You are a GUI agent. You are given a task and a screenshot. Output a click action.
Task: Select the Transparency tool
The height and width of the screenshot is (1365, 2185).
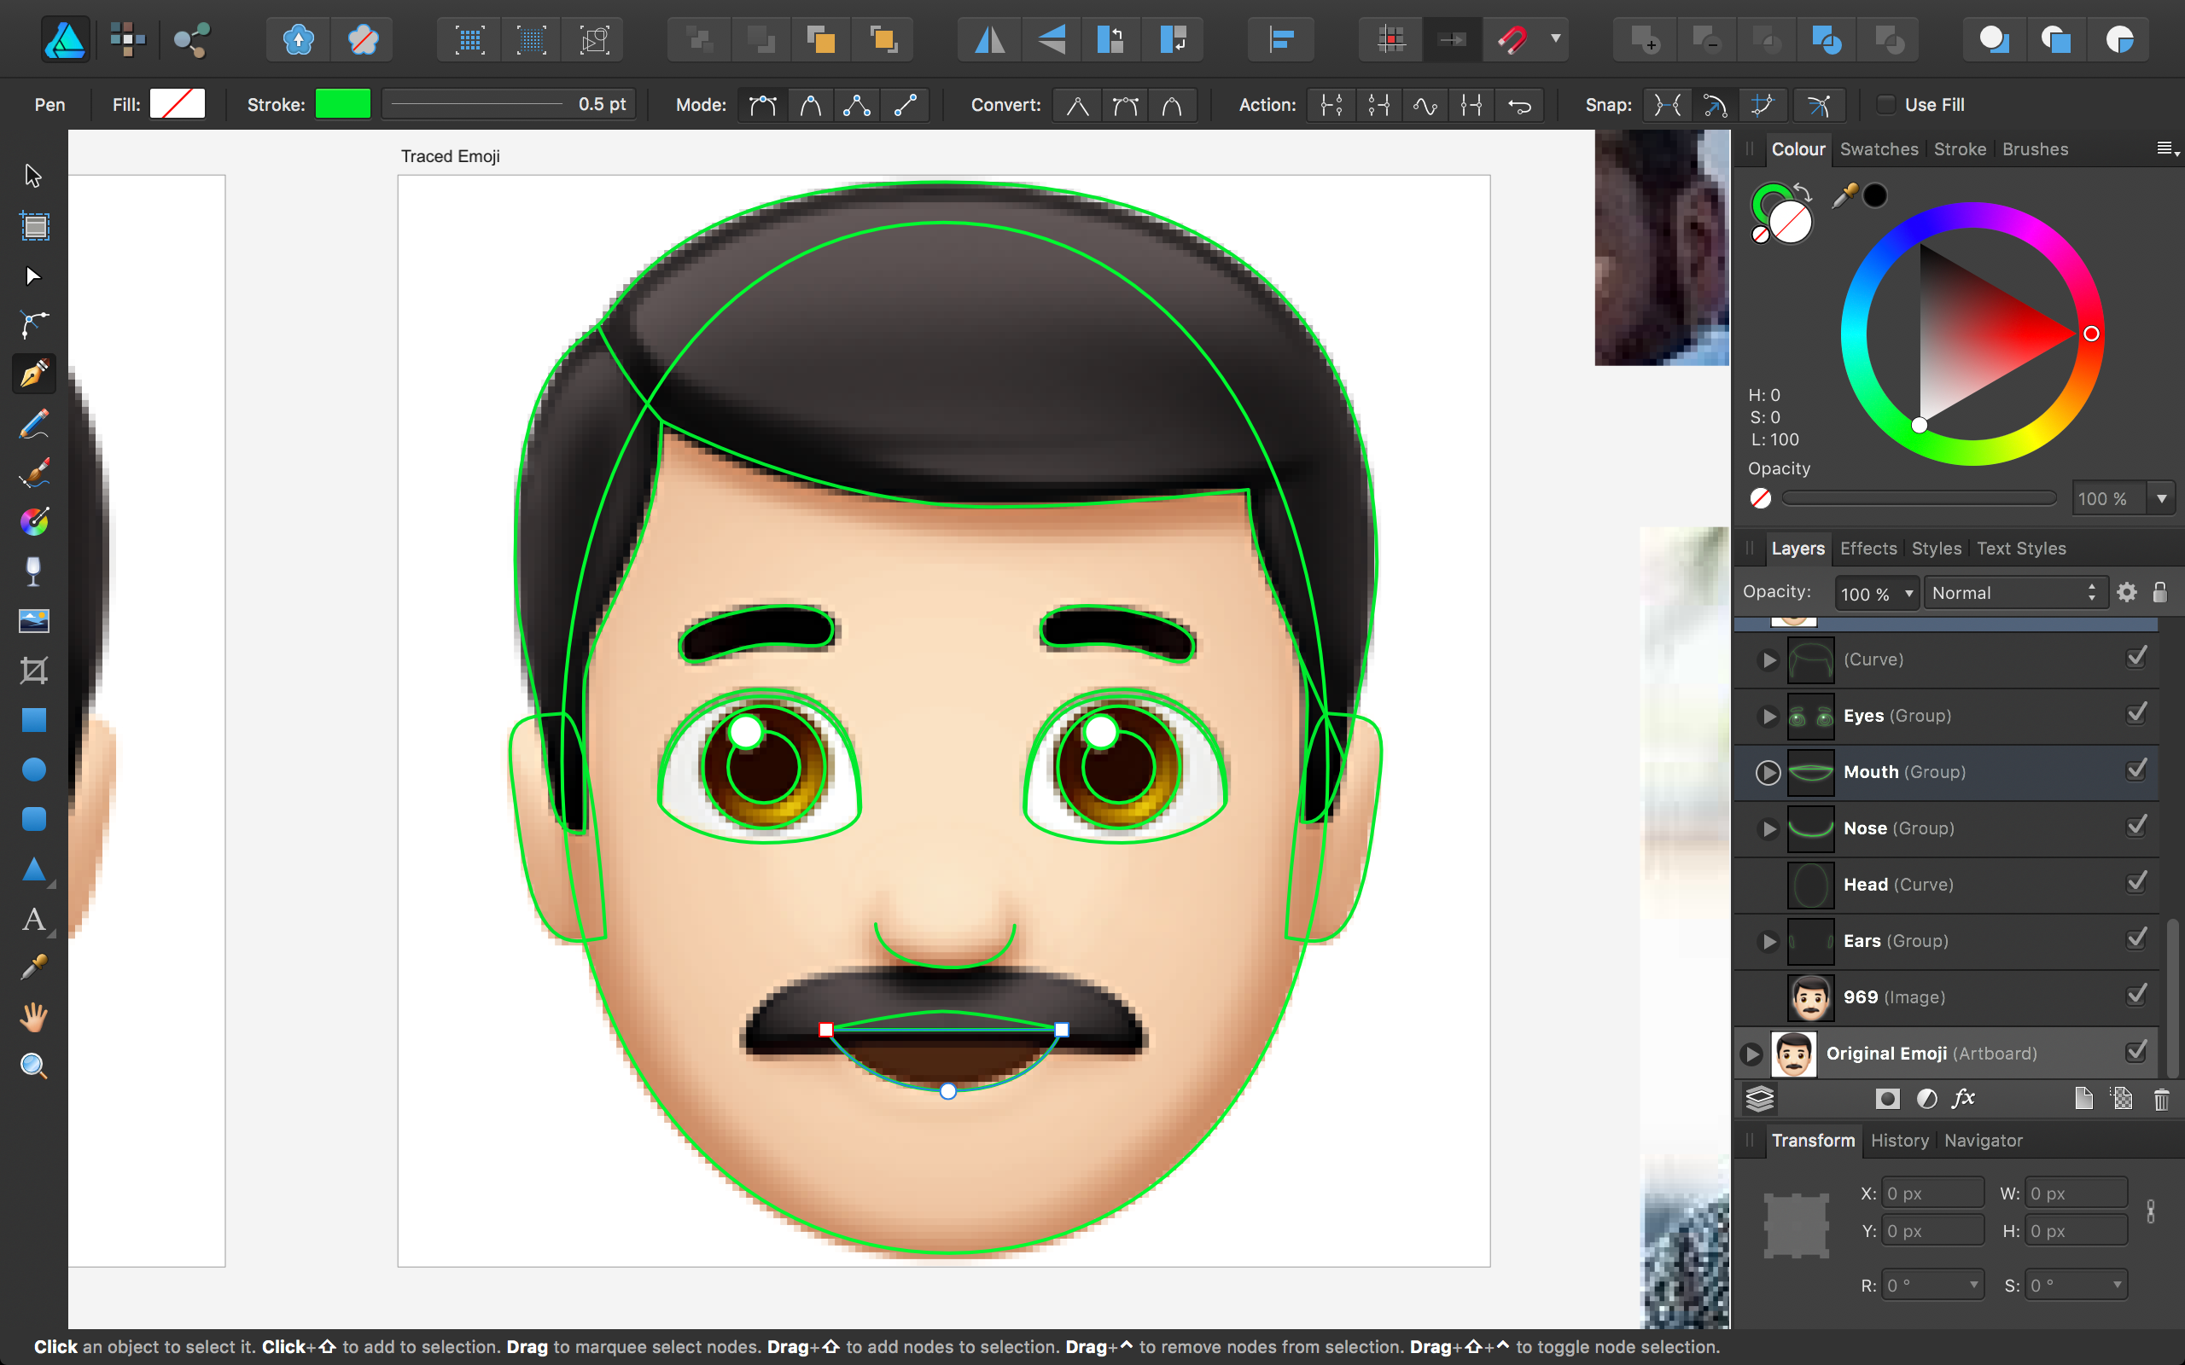click(34, 572)
